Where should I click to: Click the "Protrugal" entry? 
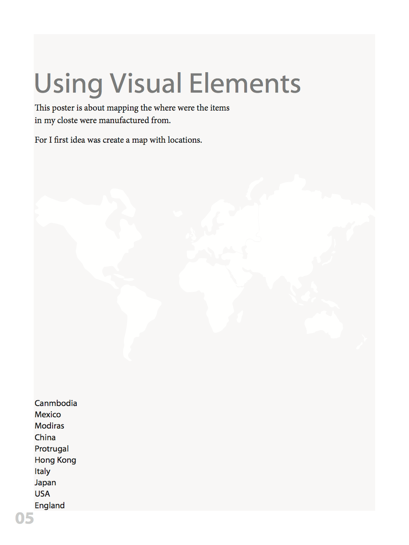52,449
